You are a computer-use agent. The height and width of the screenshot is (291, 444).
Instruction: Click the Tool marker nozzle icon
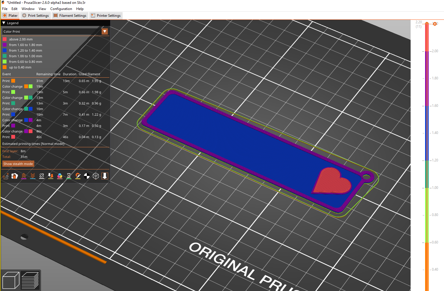point(105,176)
